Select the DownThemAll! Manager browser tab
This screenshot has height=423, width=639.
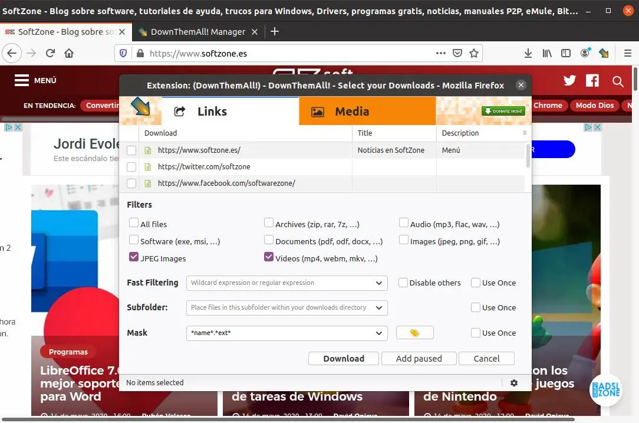click(x=198, y=32)
